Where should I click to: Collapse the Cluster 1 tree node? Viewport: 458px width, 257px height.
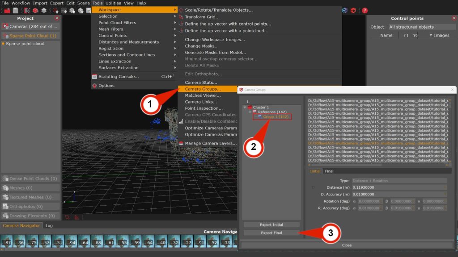point(245,107)
